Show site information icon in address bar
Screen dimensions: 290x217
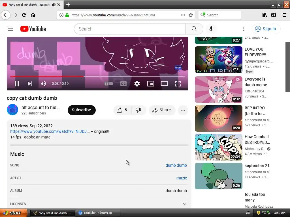(x=61, y=15)
